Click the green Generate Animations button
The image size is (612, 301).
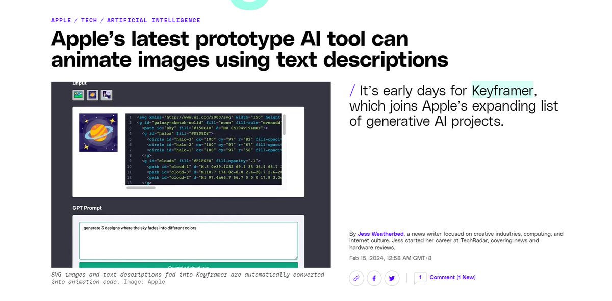[x=189, y=265]
